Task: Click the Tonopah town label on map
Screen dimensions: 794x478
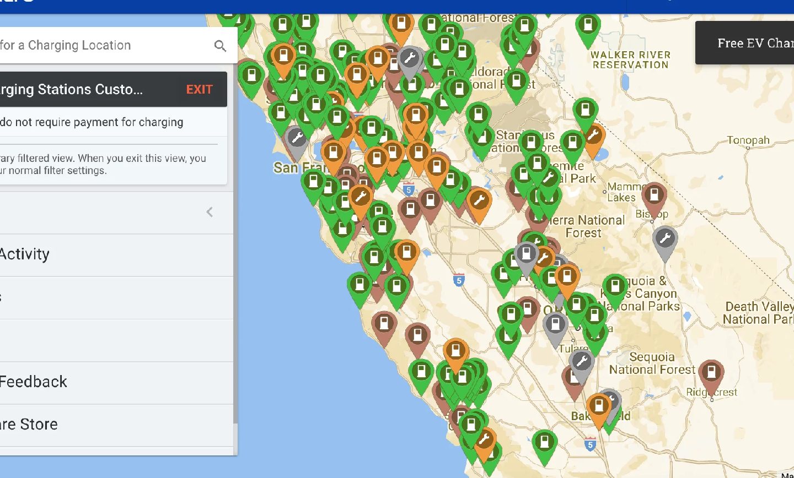Action: point(748,140)
